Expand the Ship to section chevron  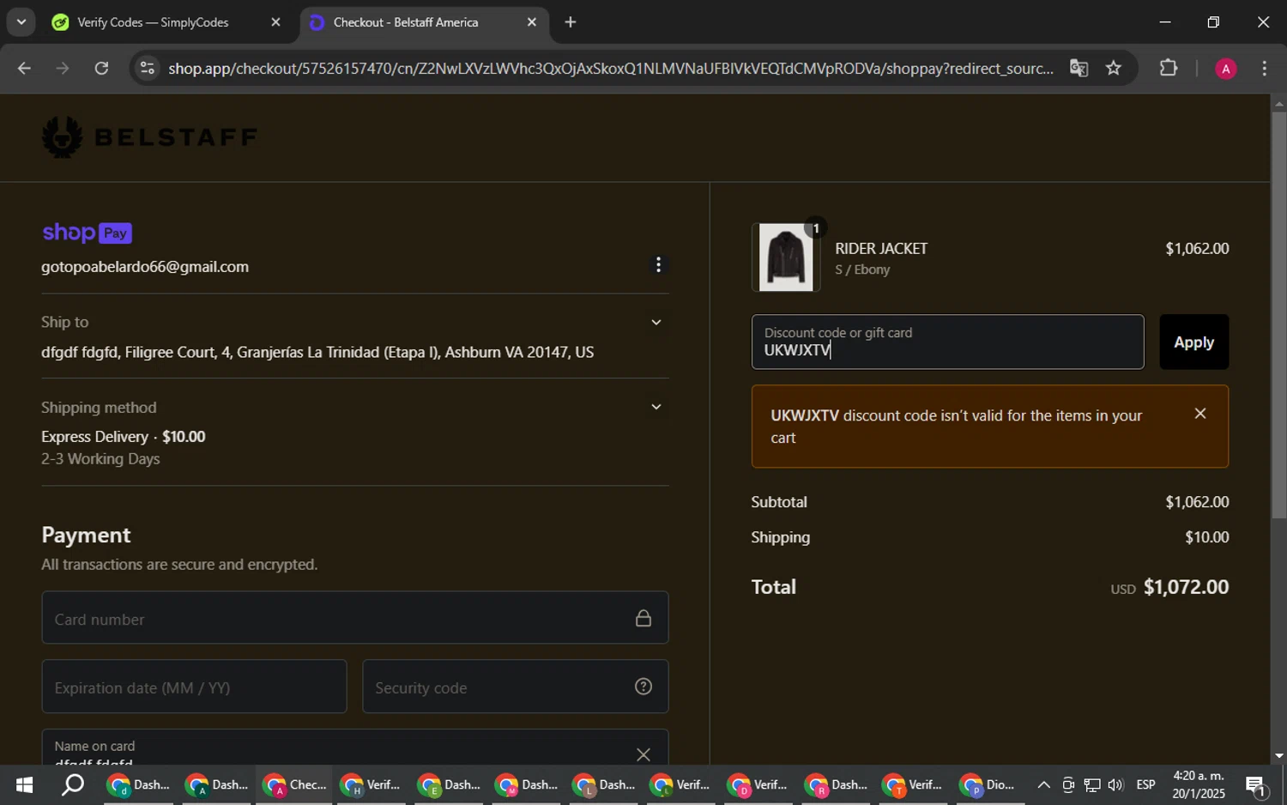coord(656,323)
